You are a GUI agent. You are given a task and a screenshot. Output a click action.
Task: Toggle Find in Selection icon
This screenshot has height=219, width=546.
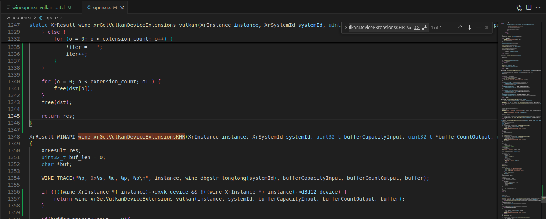(478, 28)
